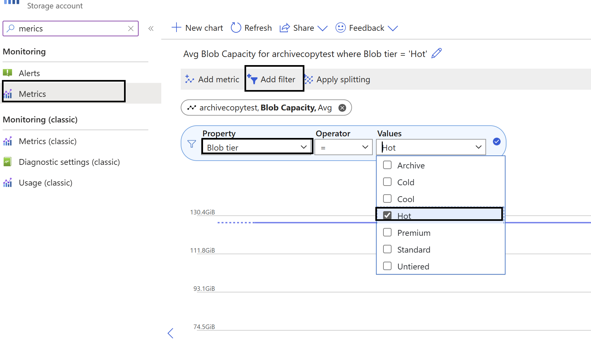Viewport: 591px width, 353px height.
Task: Clear the search box with the X
Action: (131, 28)
